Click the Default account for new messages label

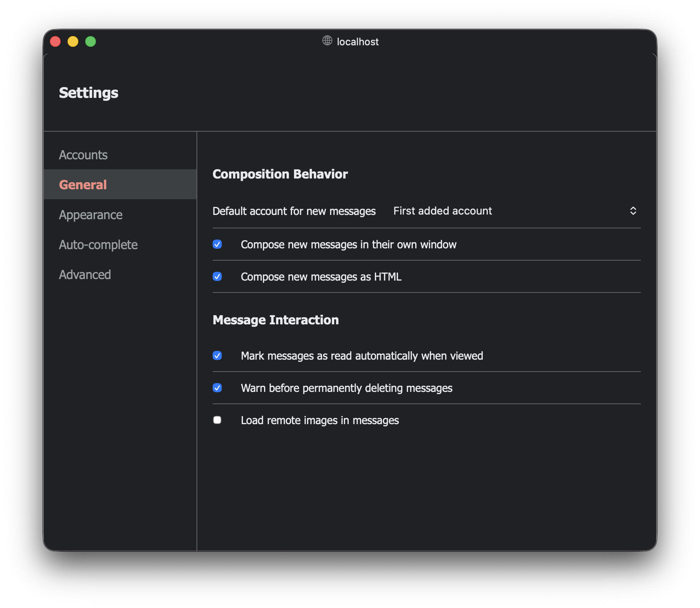coord(294,211)
